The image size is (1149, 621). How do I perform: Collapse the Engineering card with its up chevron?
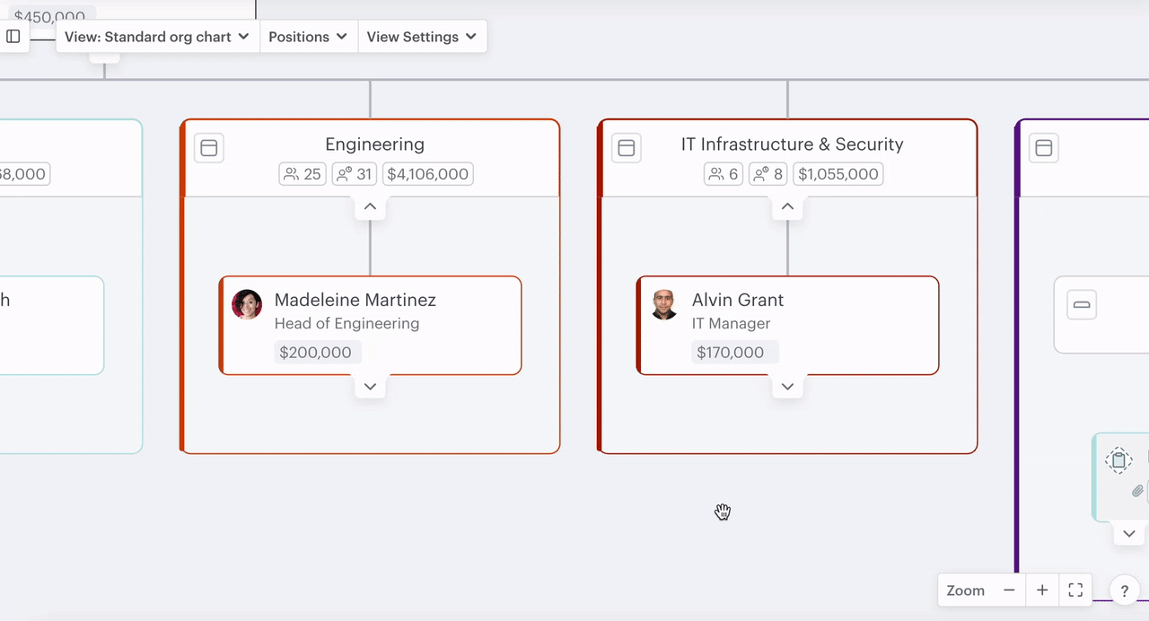pyautogui.click(x=370, y=206)
